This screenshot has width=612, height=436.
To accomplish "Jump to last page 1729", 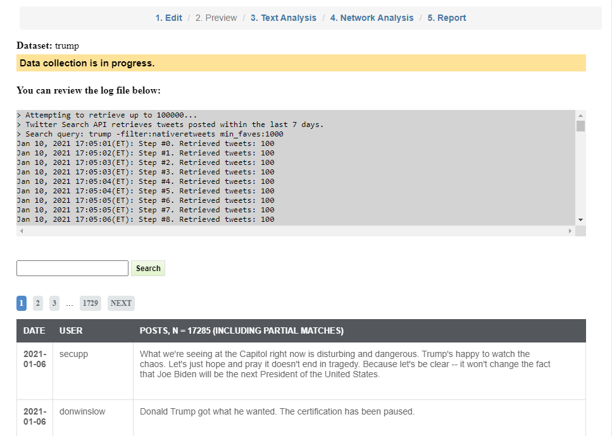I will [91, 303].
